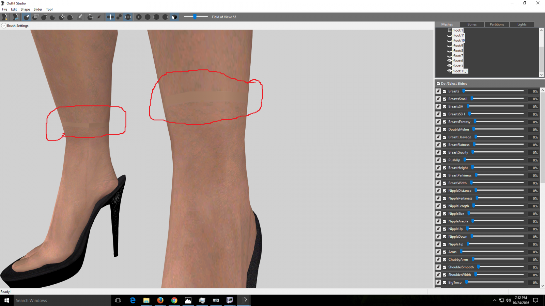545x306 pixels.
Task: Switch to the Lights tab
Action: tap(522, 24)
